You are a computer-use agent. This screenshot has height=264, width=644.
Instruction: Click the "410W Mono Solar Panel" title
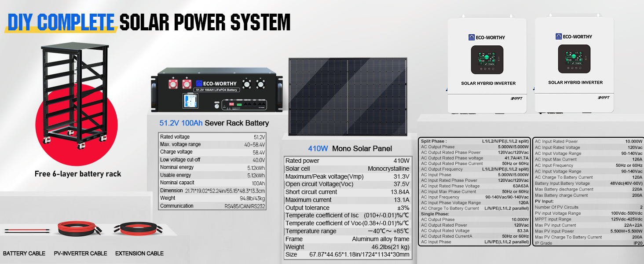pos(350,148)
